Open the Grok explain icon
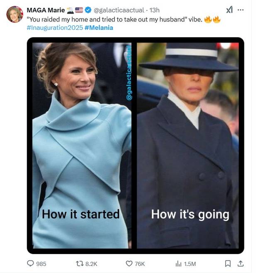The width and height of the screenshot is (258, 273). (x=229, y=10)
